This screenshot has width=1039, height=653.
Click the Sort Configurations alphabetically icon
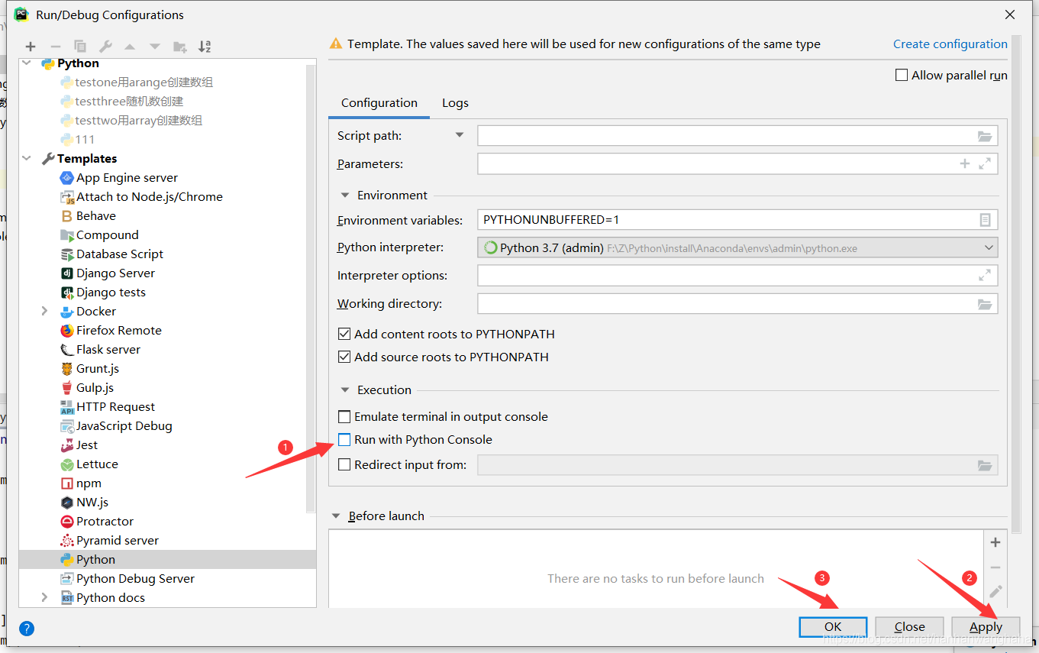coord(205,47)
